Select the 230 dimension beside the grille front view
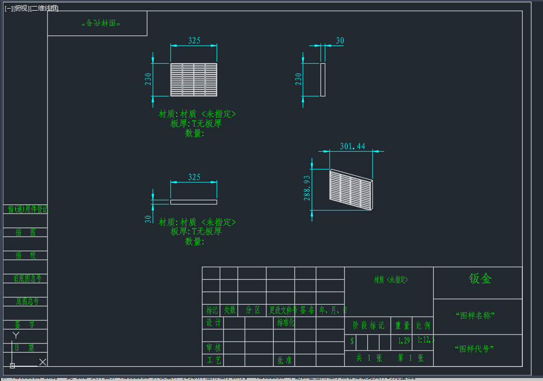The width and height of the screenshot is (543, 381). click(148, 79)
